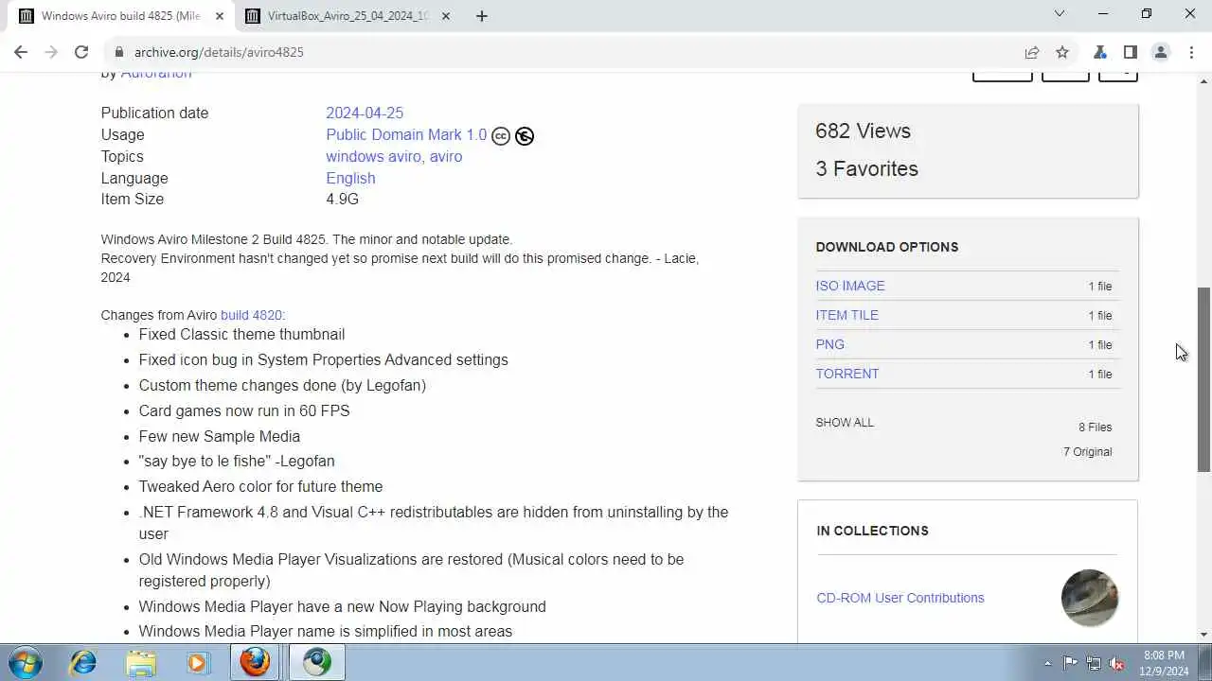1212x681 pixels.
Task: Click the forward navigation arrow
Action: tap(51, 52)
